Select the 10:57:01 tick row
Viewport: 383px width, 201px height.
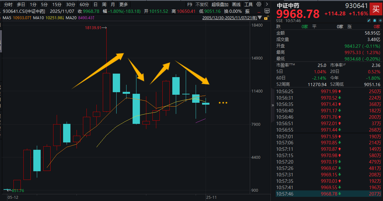328,137
